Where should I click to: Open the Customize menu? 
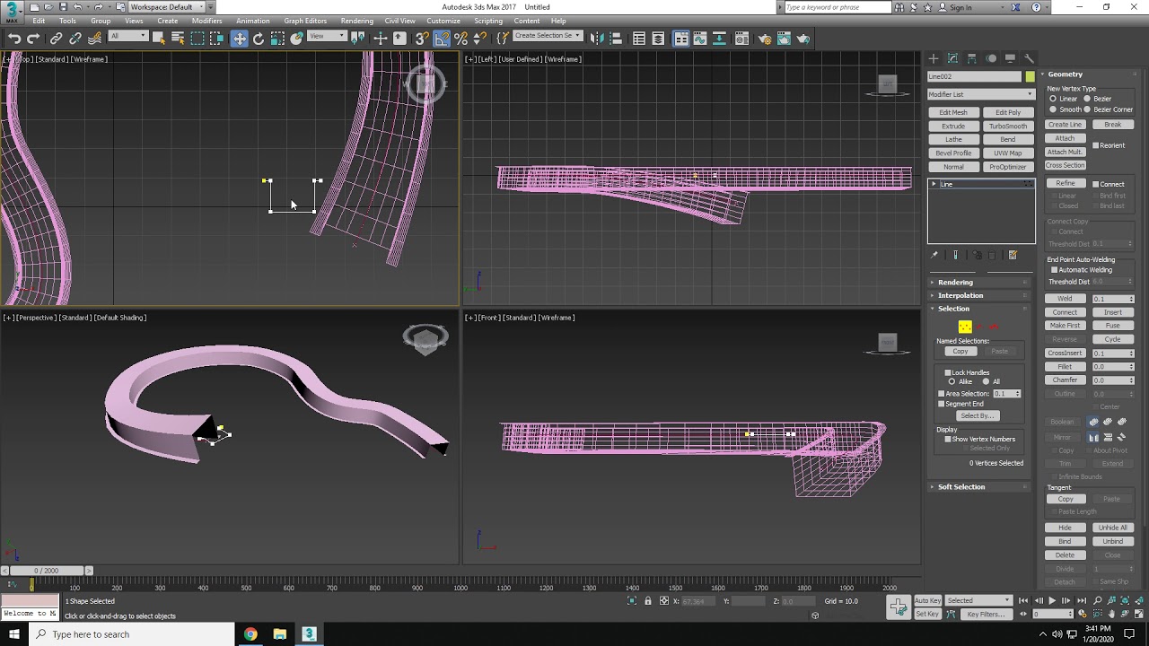coord(443,21)
